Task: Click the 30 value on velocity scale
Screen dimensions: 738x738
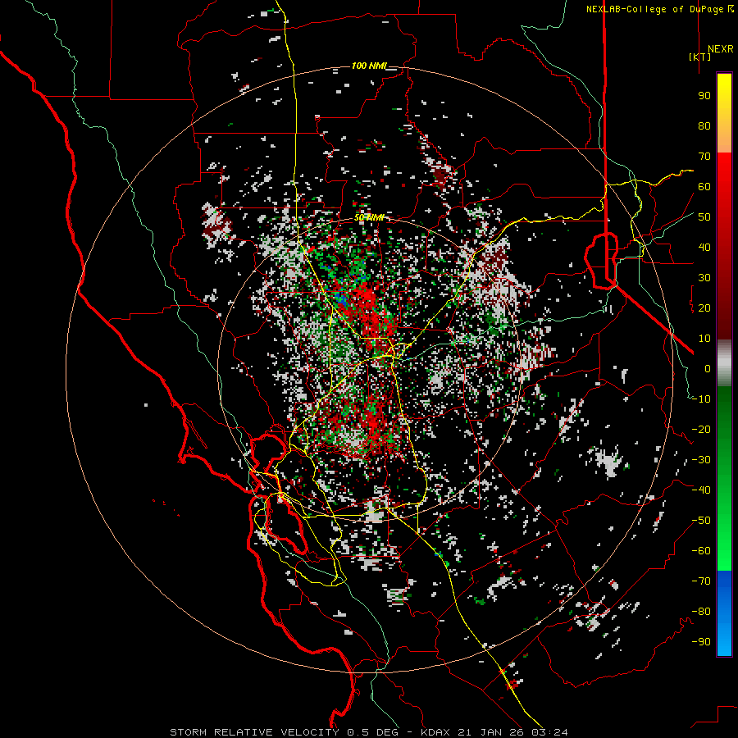Action: pyautogui.click(x=704, y=278)
